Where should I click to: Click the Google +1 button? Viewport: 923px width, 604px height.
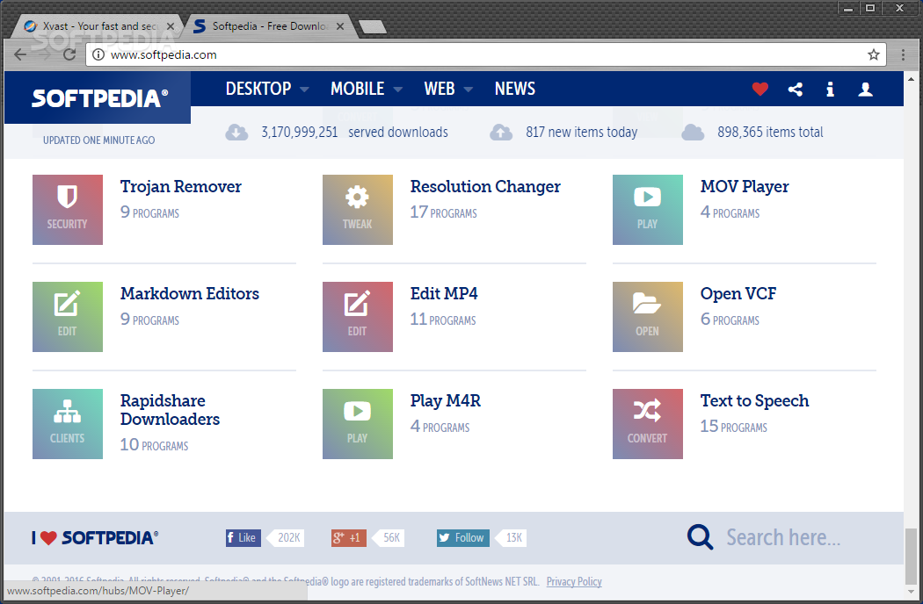tap(348, 537)
